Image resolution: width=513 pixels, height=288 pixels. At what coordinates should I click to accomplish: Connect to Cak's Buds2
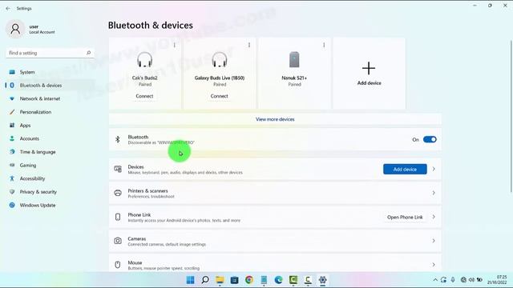[144, 96]
